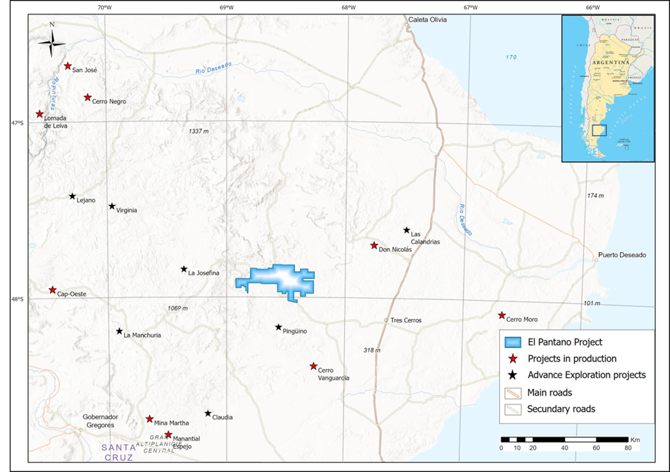Click the black star in the legend
Screen dimensions: 670x472
[x=513, y=375]
